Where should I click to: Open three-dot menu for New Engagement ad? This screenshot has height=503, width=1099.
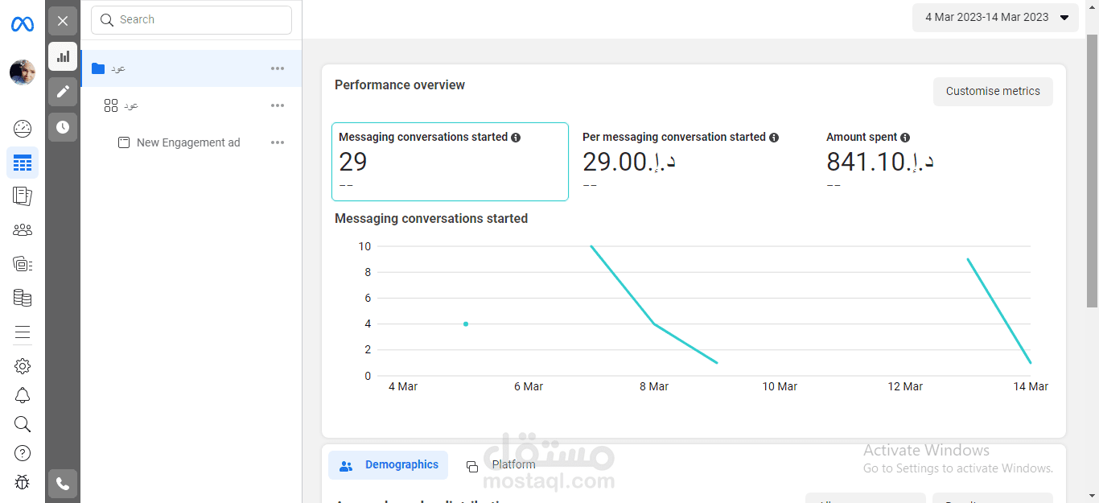click(x=278, y=142)
